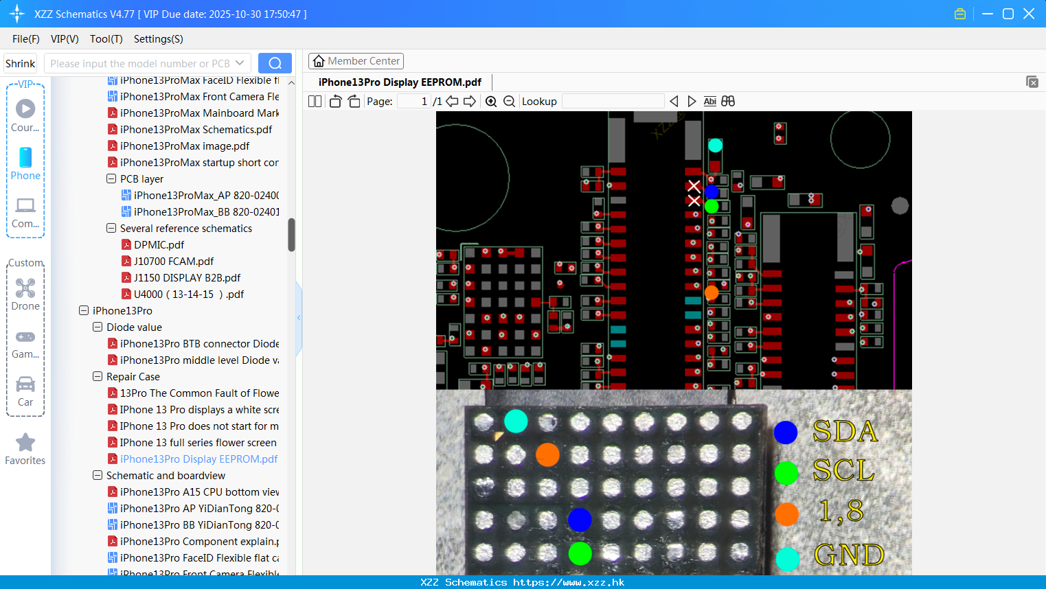
Task: Collapse Schematic and boardview folder
Action: (x=97, y=475)
